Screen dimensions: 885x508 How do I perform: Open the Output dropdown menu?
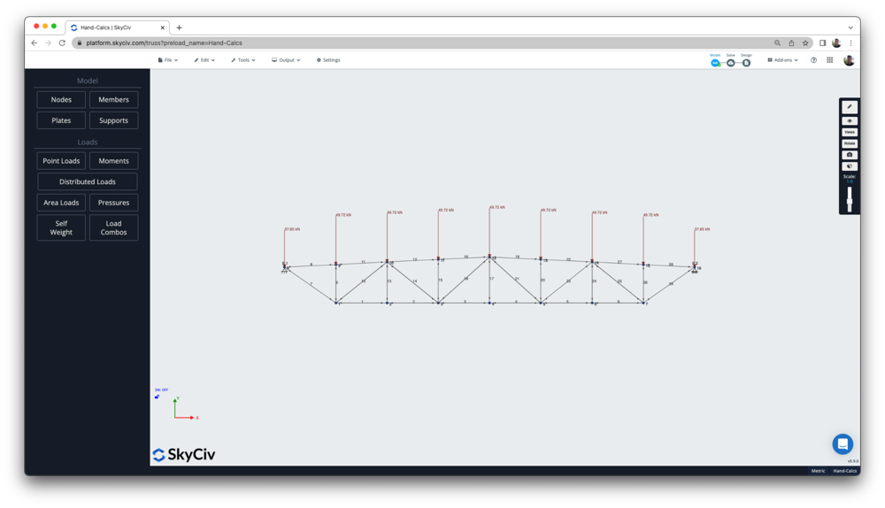pos(286,60)
